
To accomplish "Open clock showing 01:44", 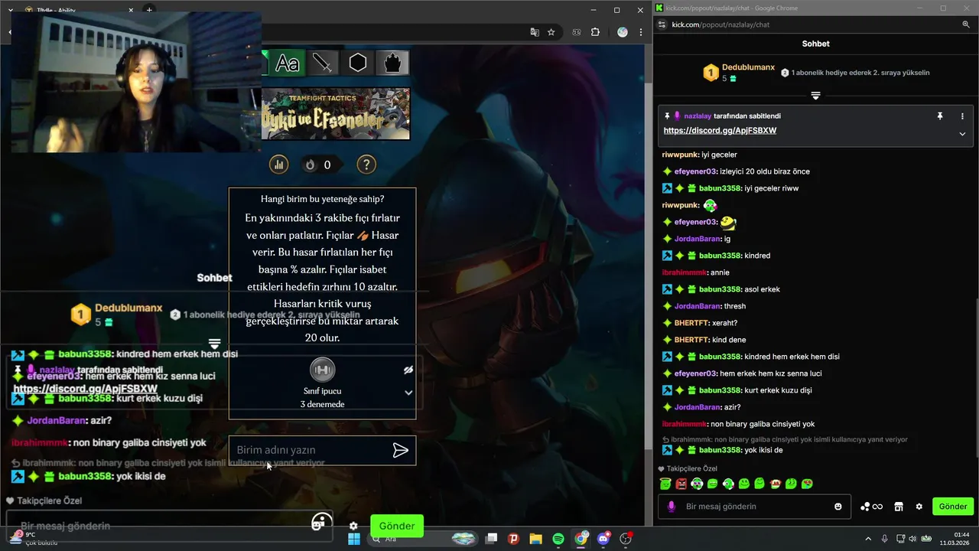I will (955, 538).
